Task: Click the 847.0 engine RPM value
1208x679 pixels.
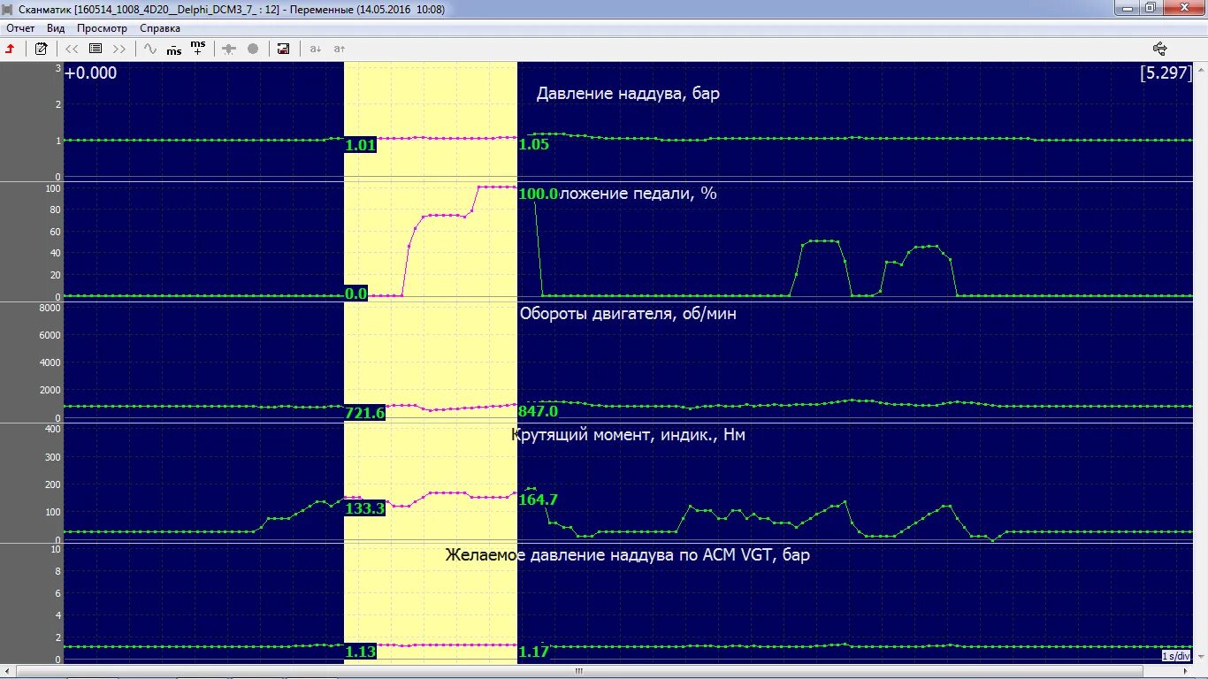Action: pyautogui.click(x=539, y=412)
